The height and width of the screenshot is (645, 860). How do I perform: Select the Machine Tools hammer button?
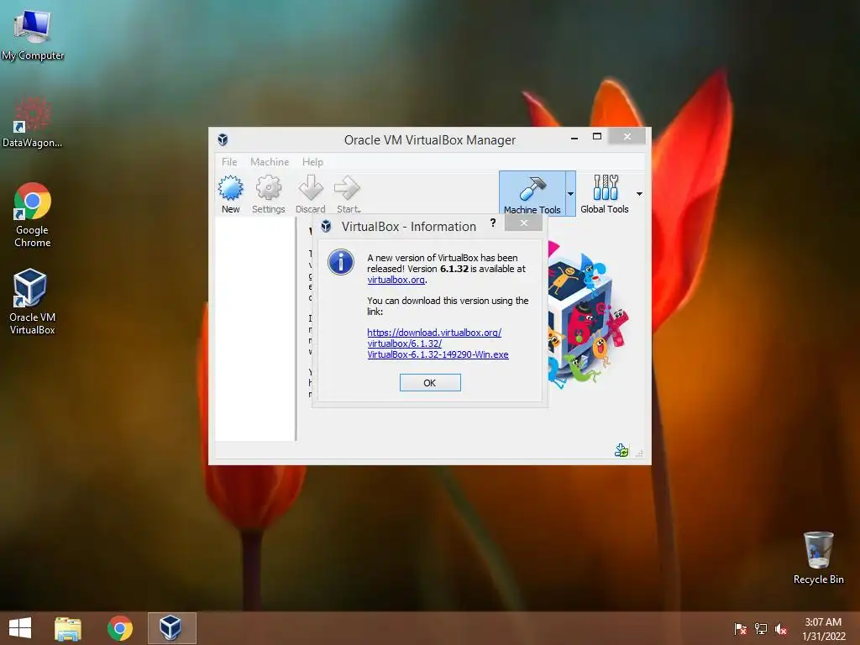(x=532, y=194)
